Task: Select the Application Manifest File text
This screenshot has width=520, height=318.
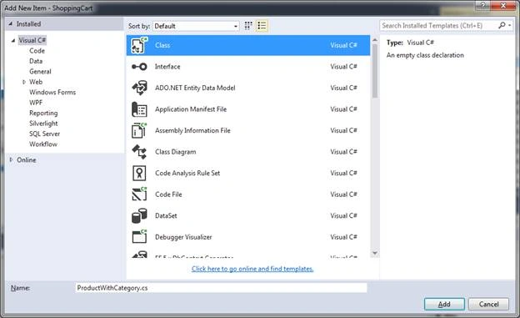Action: tap(191, 109)
